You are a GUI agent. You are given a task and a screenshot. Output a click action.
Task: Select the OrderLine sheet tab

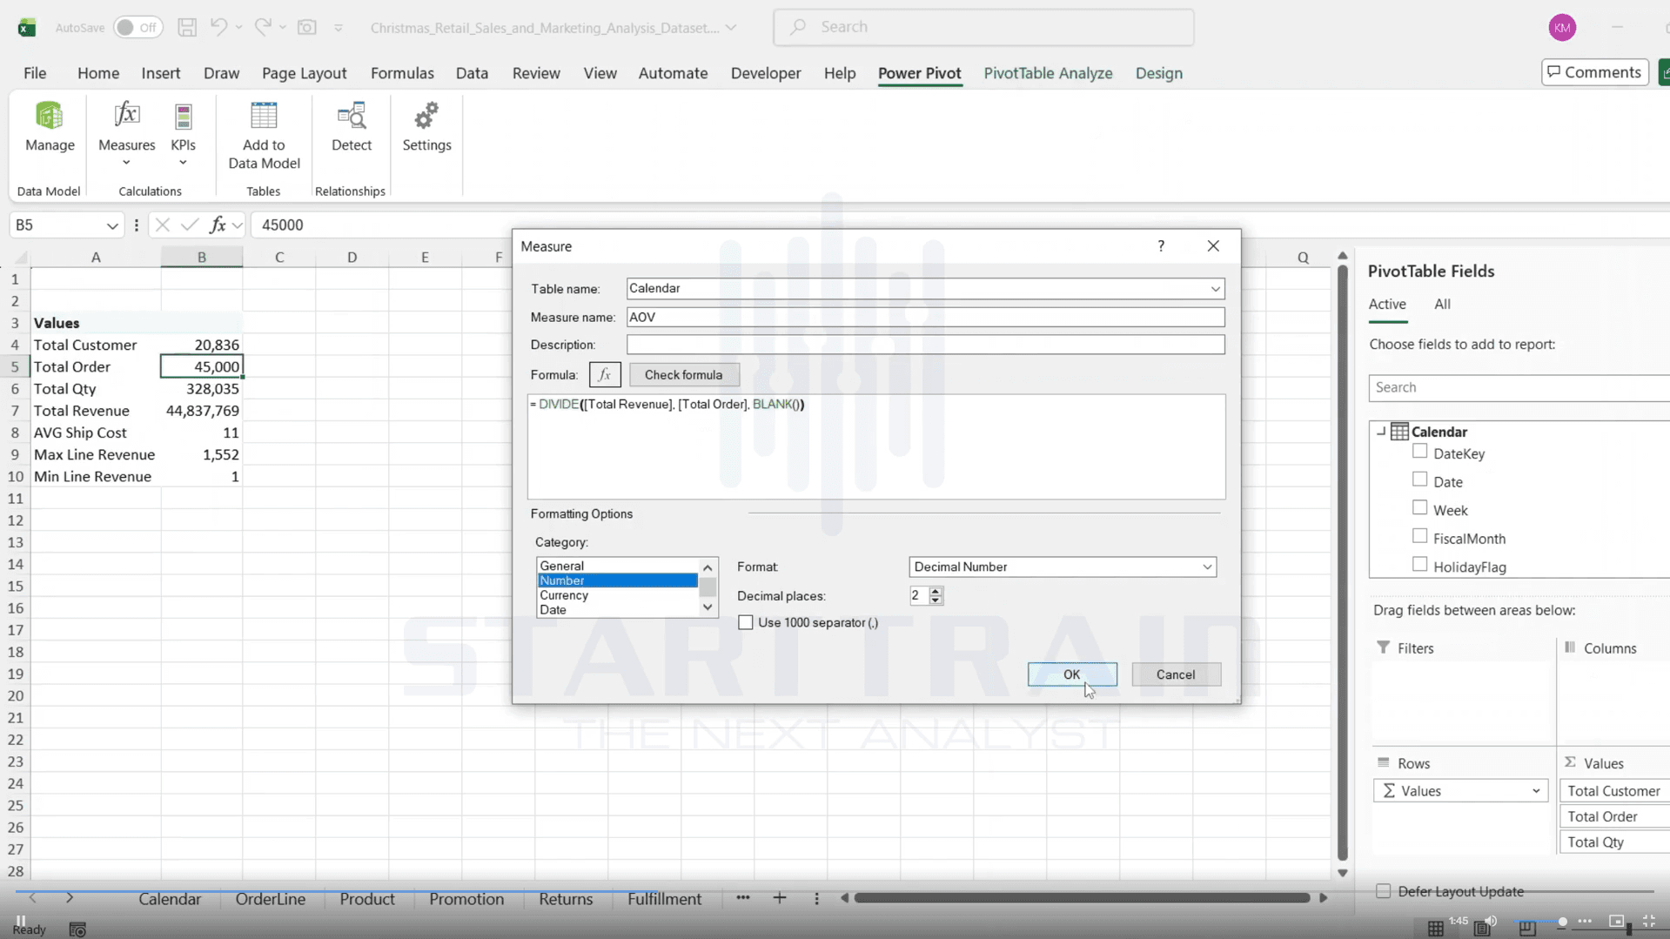point(270,899)
